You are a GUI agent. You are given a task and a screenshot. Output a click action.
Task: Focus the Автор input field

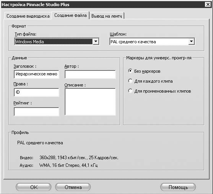[x=90, y=74]
